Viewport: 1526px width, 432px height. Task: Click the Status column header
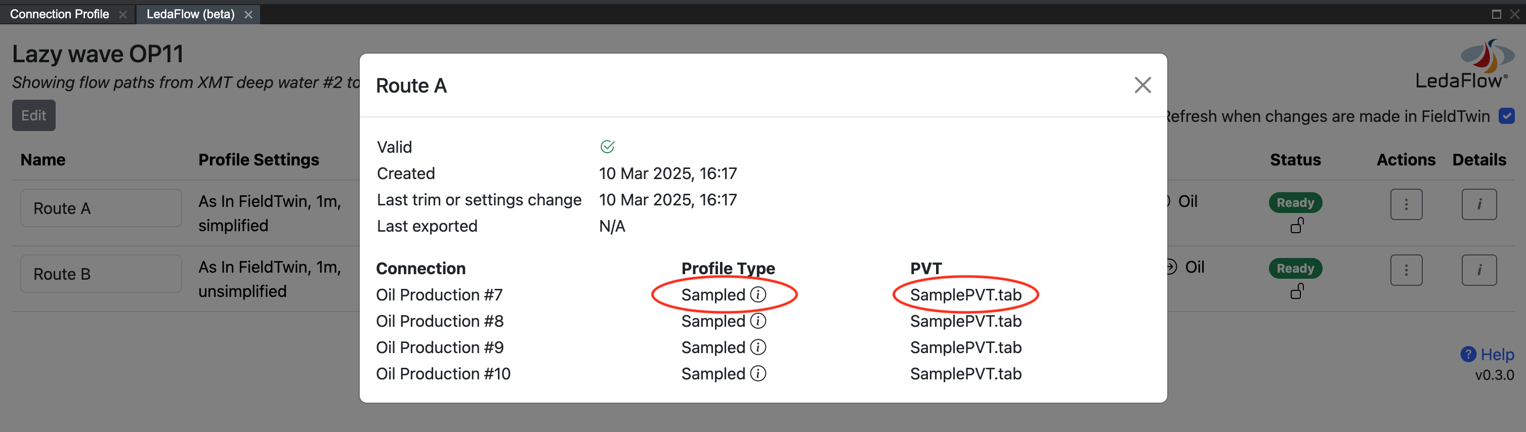1295,159
